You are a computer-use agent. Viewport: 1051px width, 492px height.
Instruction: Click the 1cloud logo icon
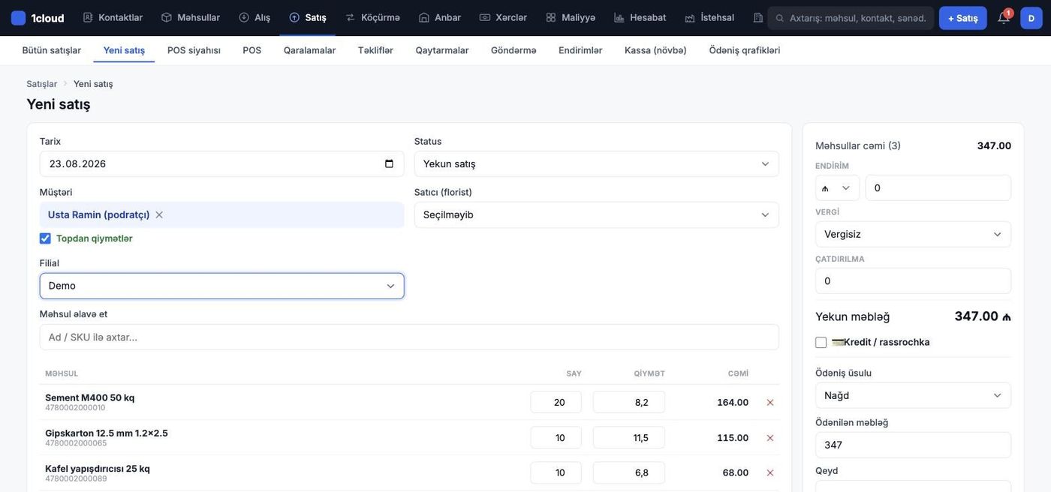19,18
